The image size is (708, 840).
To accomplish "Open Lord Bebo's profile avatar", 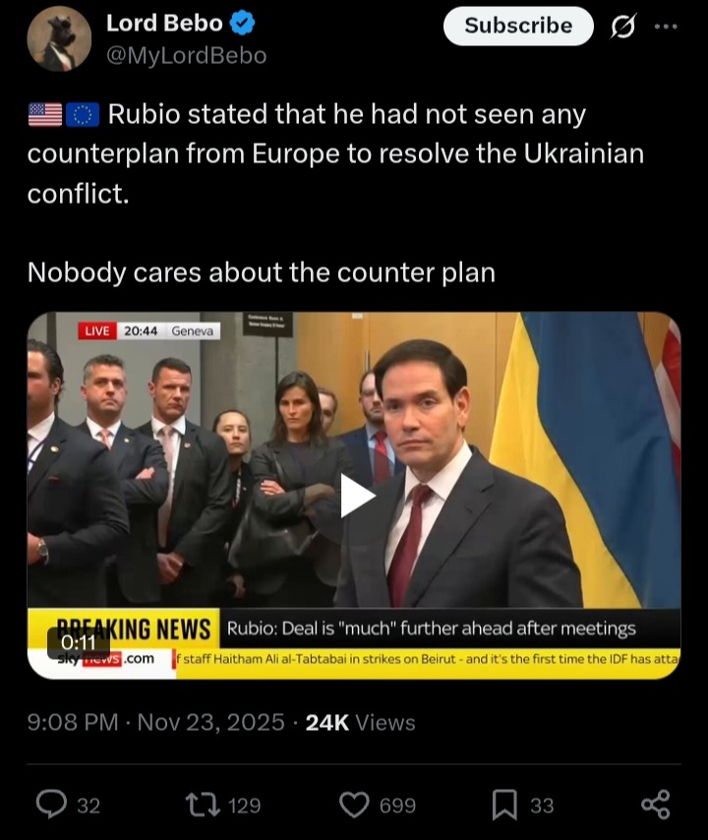I will pos(59,39).
